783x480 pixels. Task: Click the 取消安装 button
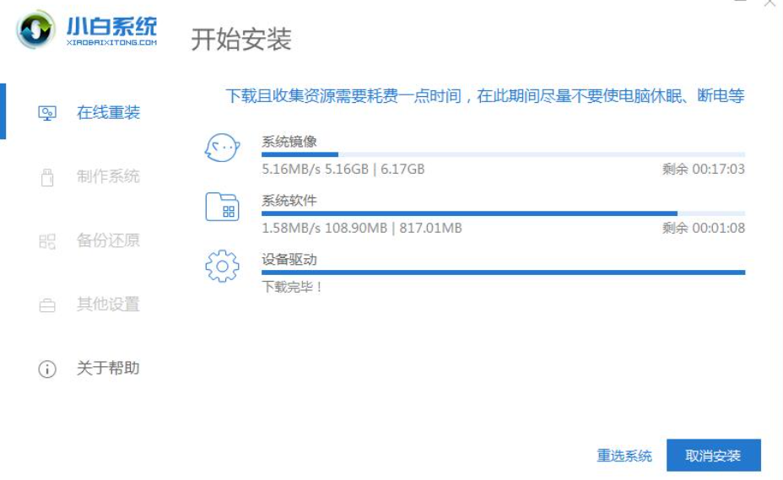pyautogui.click(x=714, y=455)
